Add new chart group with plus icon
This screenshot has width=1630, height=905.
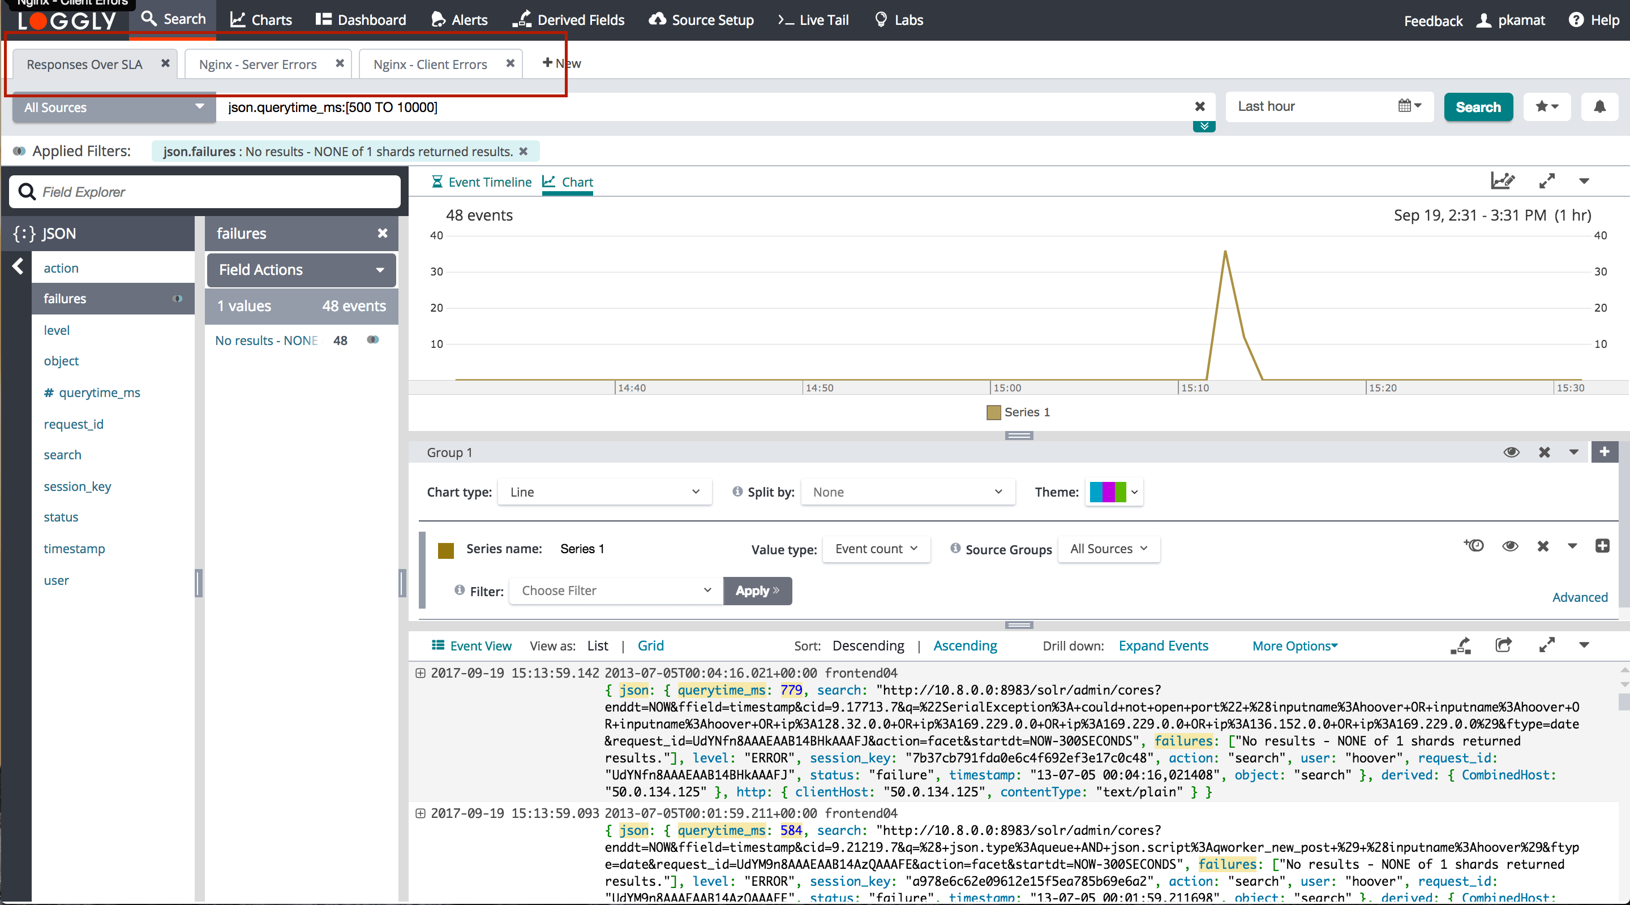pos(1604,452)
